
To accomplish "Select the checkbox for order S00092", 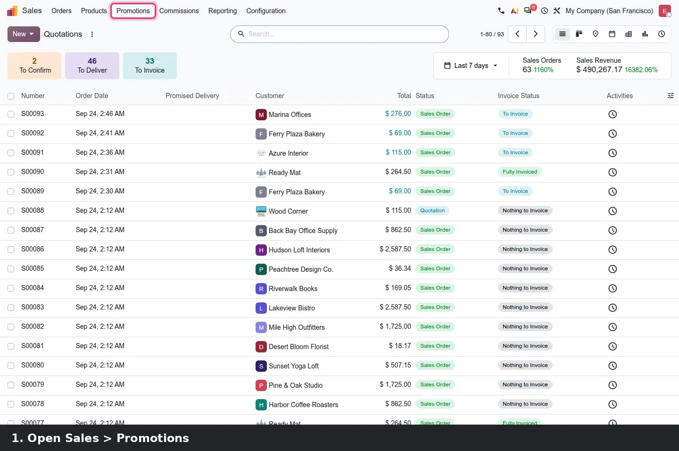I will pyautogui.click(x=11, y=134).
